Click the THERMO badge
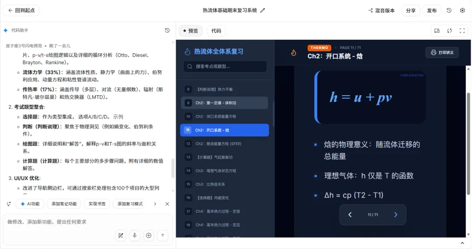472x249 pixels. (x=319, y=48)
